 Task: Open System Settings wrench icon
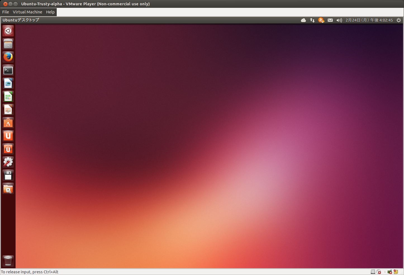(x=8, y=162)
